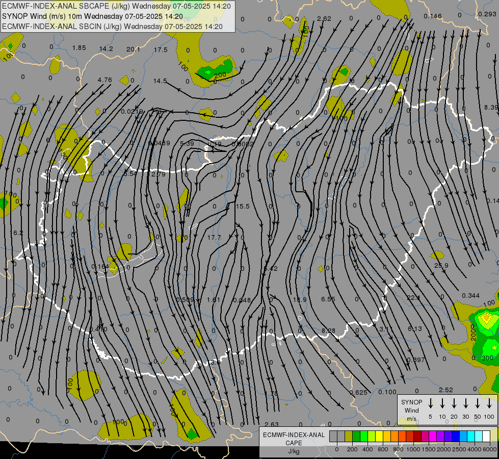Viewport: 499px width, 459px height.
Task: Click the ECMWF-INDEX-ANAL SBCIN title line
Action: (x=112, y=27)
